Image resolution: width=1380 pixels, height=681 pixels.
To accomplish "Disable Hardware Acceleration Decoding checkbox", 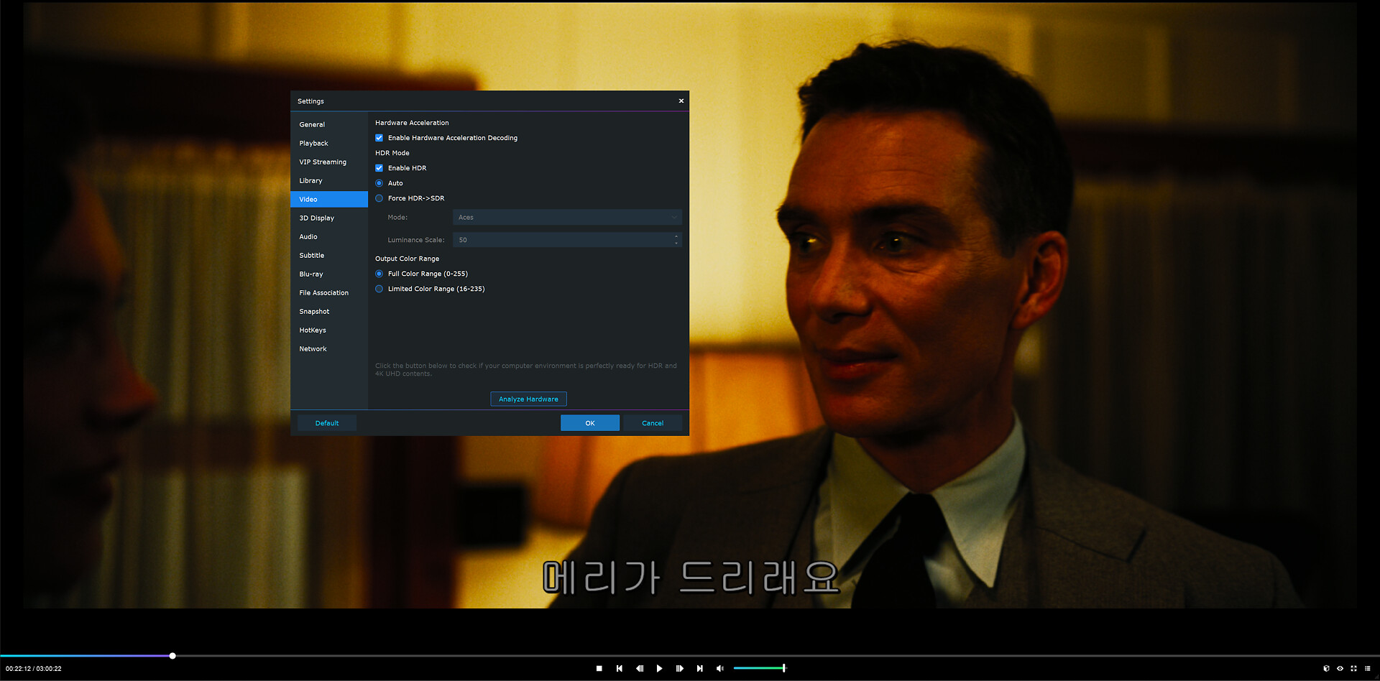I will point(379,138).
